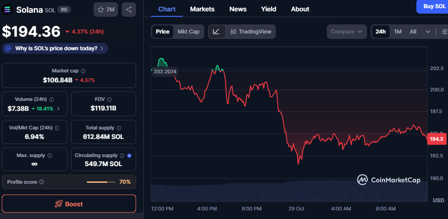The image size is (448, 219).
Task: Click the share icon button
Action: click(129, 10)
